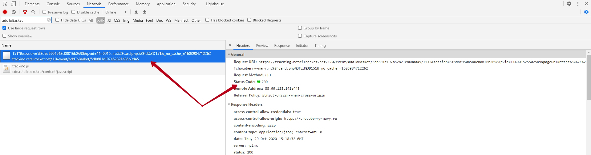The width and height of the screenshot is (591, 155).
Task: Click the export HAR download arrow
Action: point(145,12)
